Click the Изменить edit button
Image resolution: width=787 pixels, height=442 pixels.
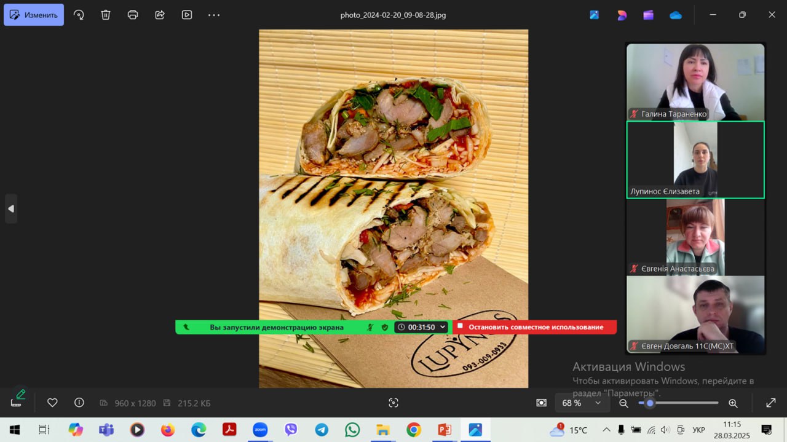34,15
